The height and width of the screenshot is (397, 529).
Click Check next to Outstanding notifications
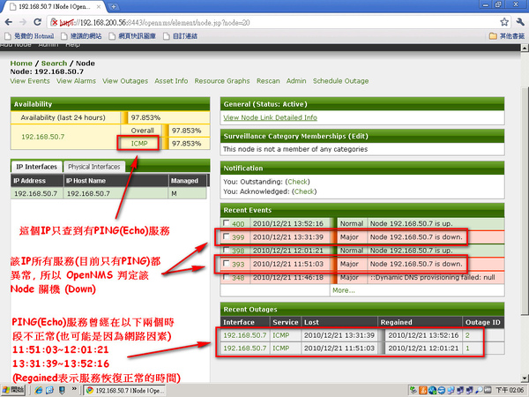pos(297,182)
